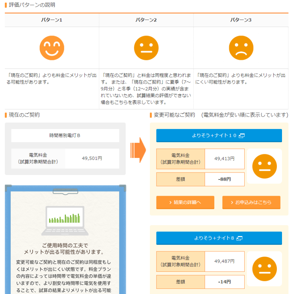
Task: Select the 49,413円 charge value
Action: pyautogui.click(x=224, y=159)
